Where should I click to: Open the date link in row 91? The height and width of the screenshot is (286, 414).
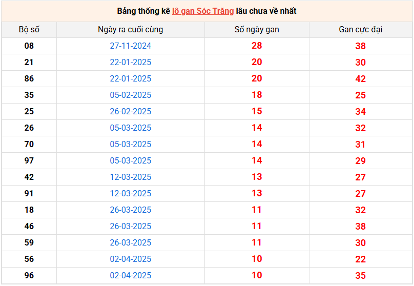click(131, 193)
